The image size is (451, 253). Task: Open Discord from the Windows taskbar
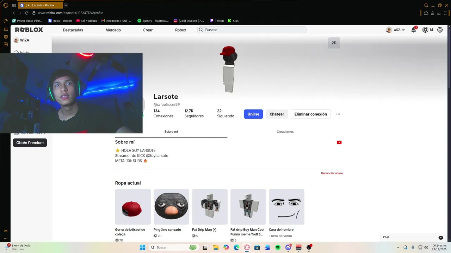click(x=288, y=247)
